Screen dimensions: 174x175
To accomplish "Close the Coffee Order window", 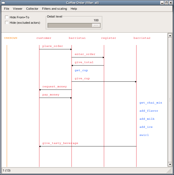I will pyautogui.click(x=171, y=3).
